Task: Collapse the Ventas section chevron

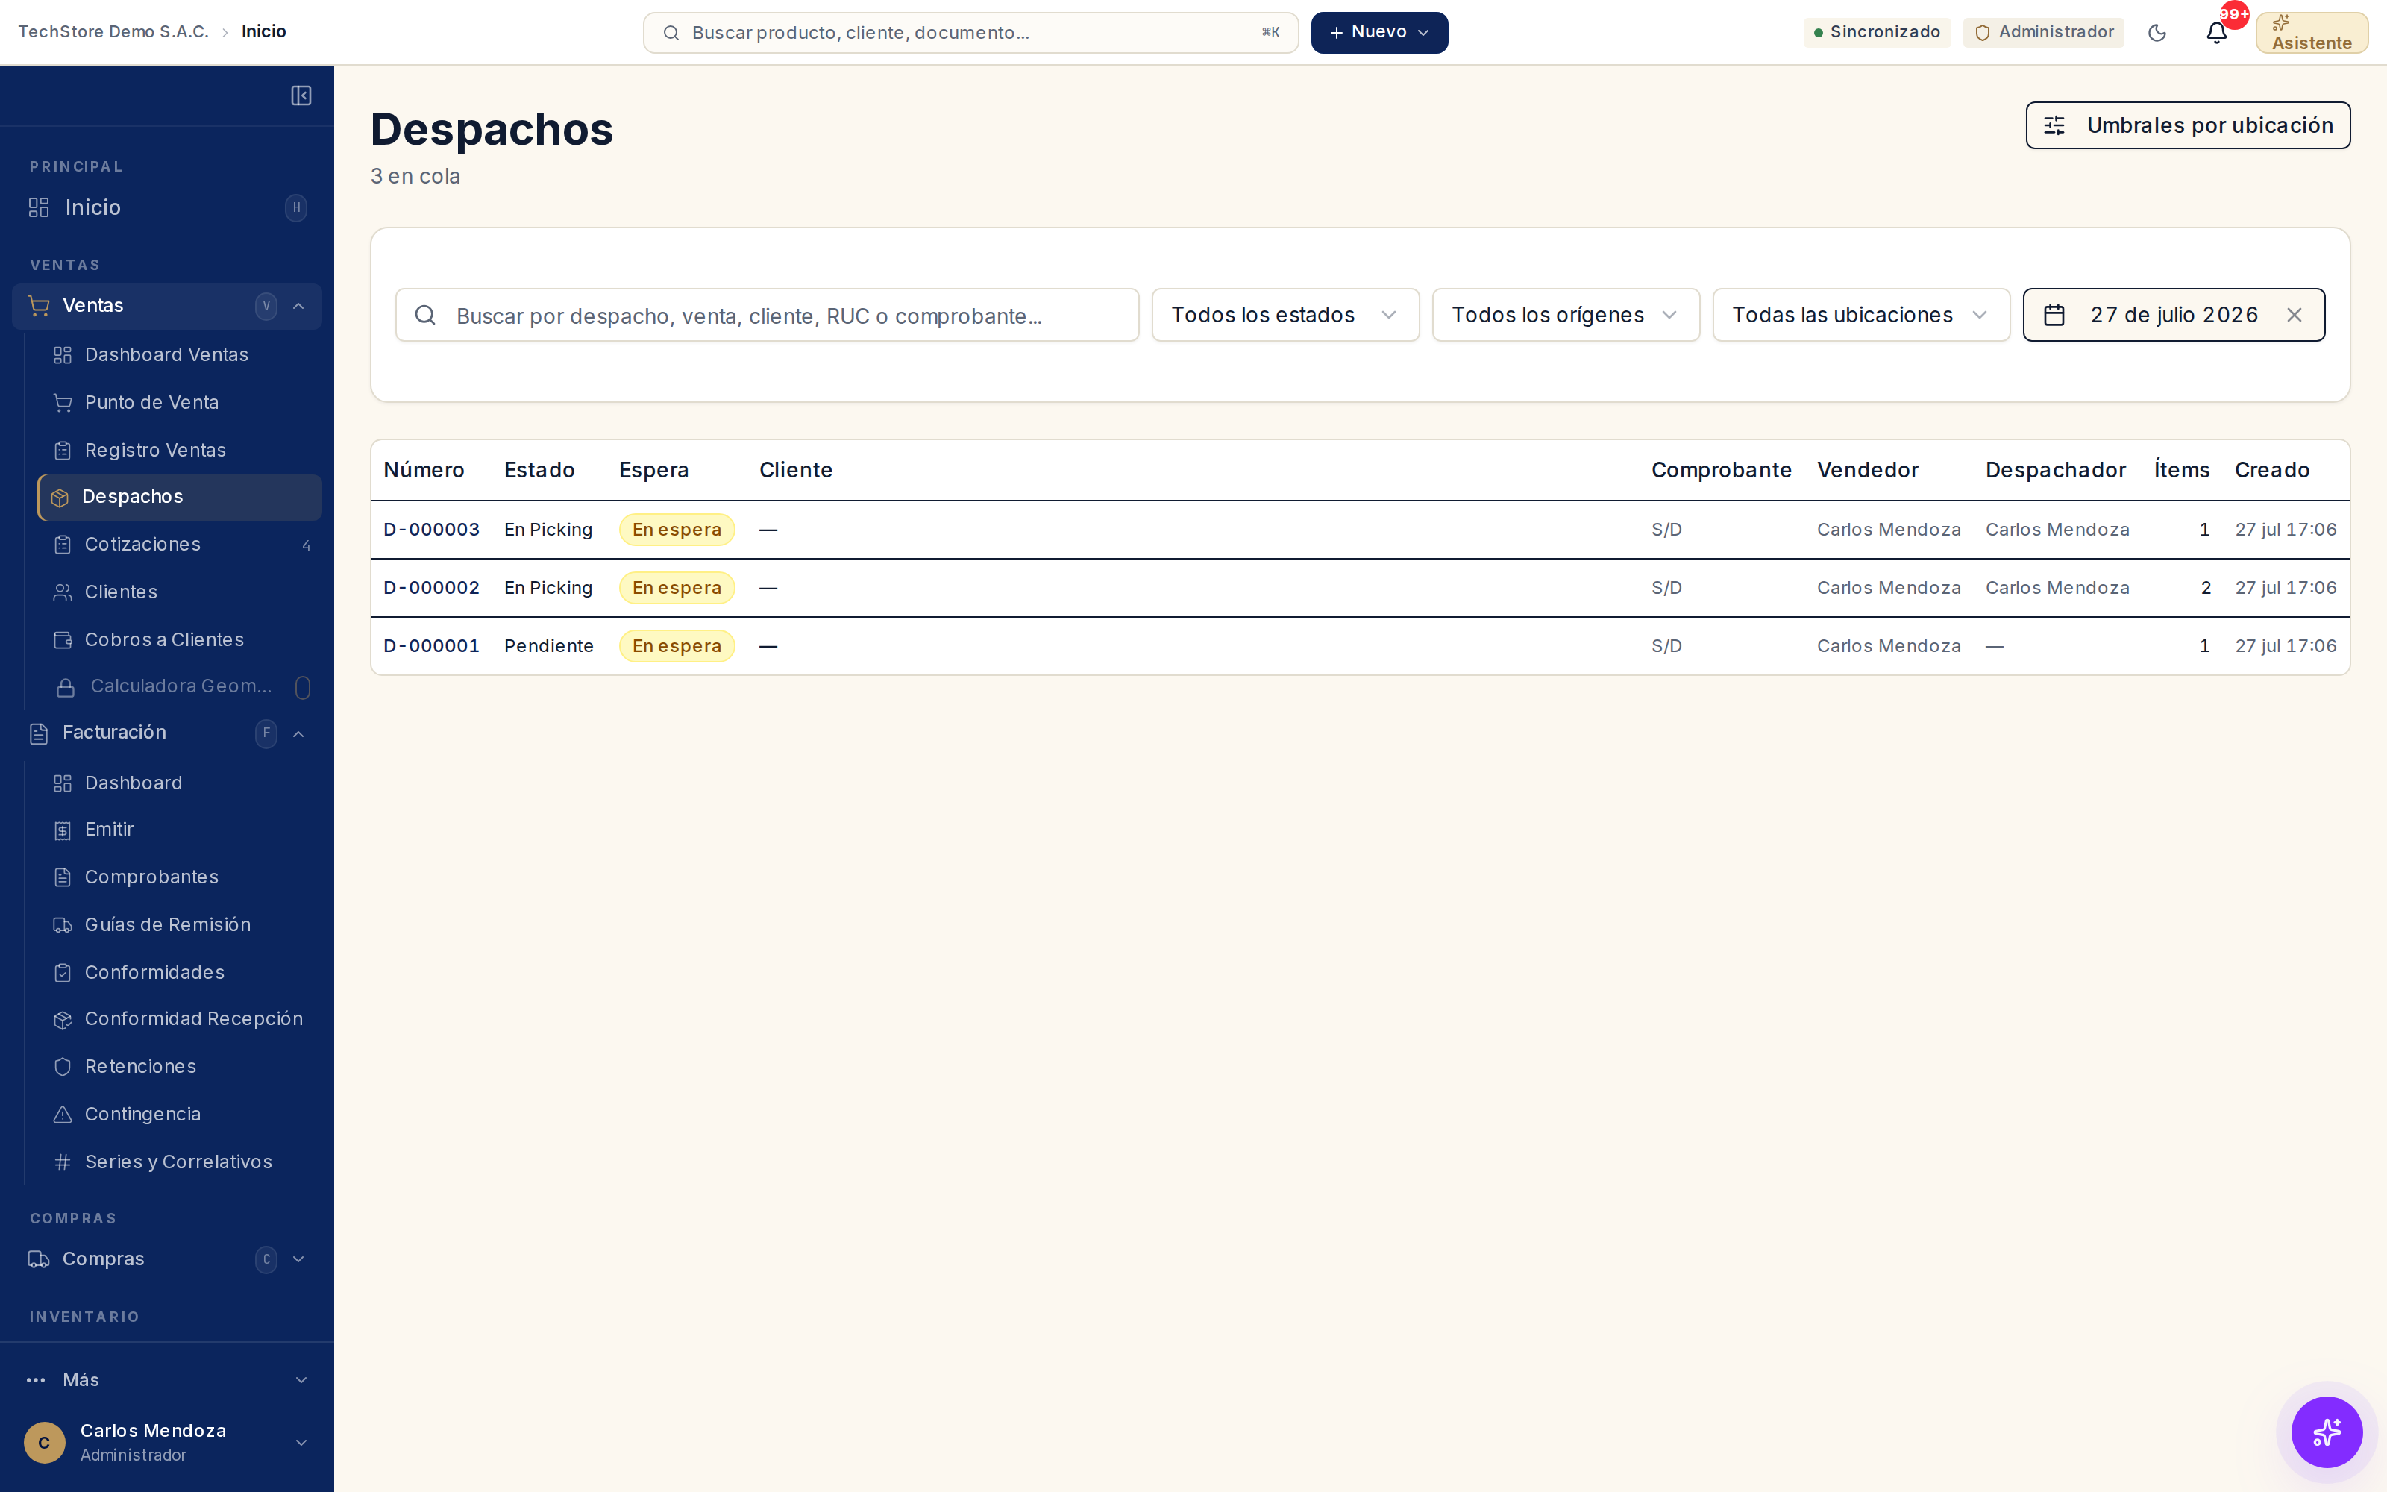Action: point(298,306)
